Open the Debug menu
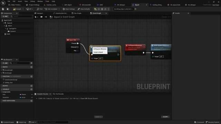 (x=32, y=1)
